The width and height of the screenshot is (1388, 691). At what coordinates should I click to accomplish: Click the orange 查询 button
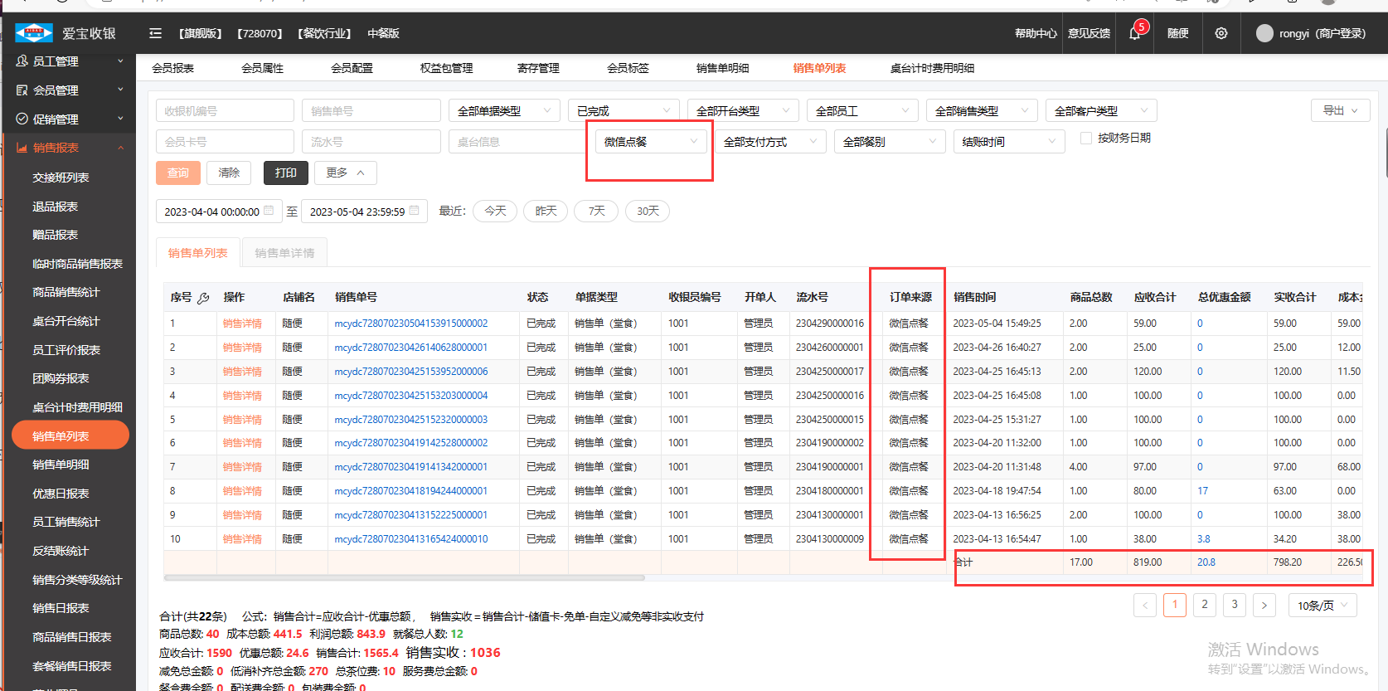[177, 173]
